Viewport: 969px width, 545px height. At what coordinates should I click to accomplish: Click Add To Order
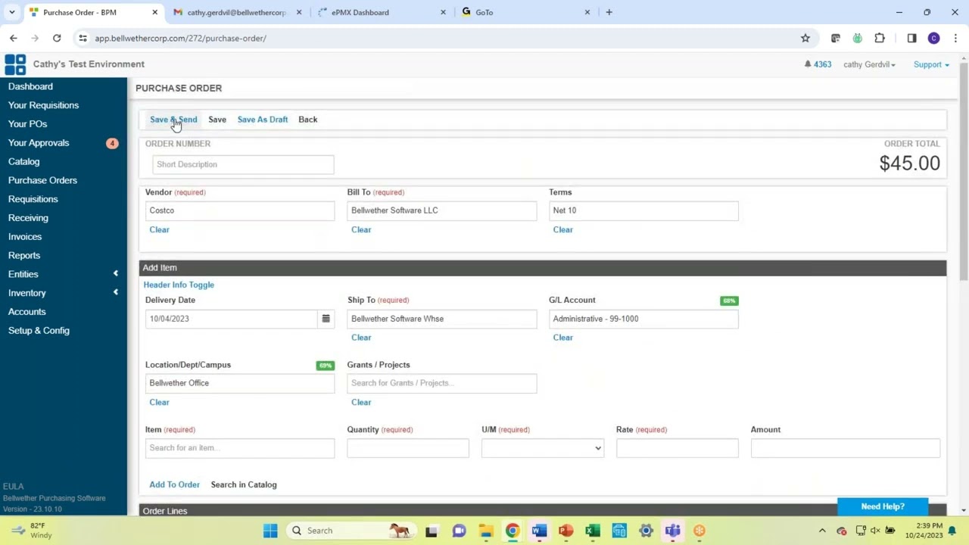[x=174, y=484]
